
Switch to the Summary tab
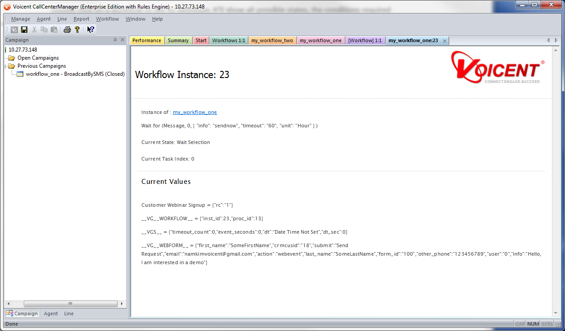(x=178, y=40)
